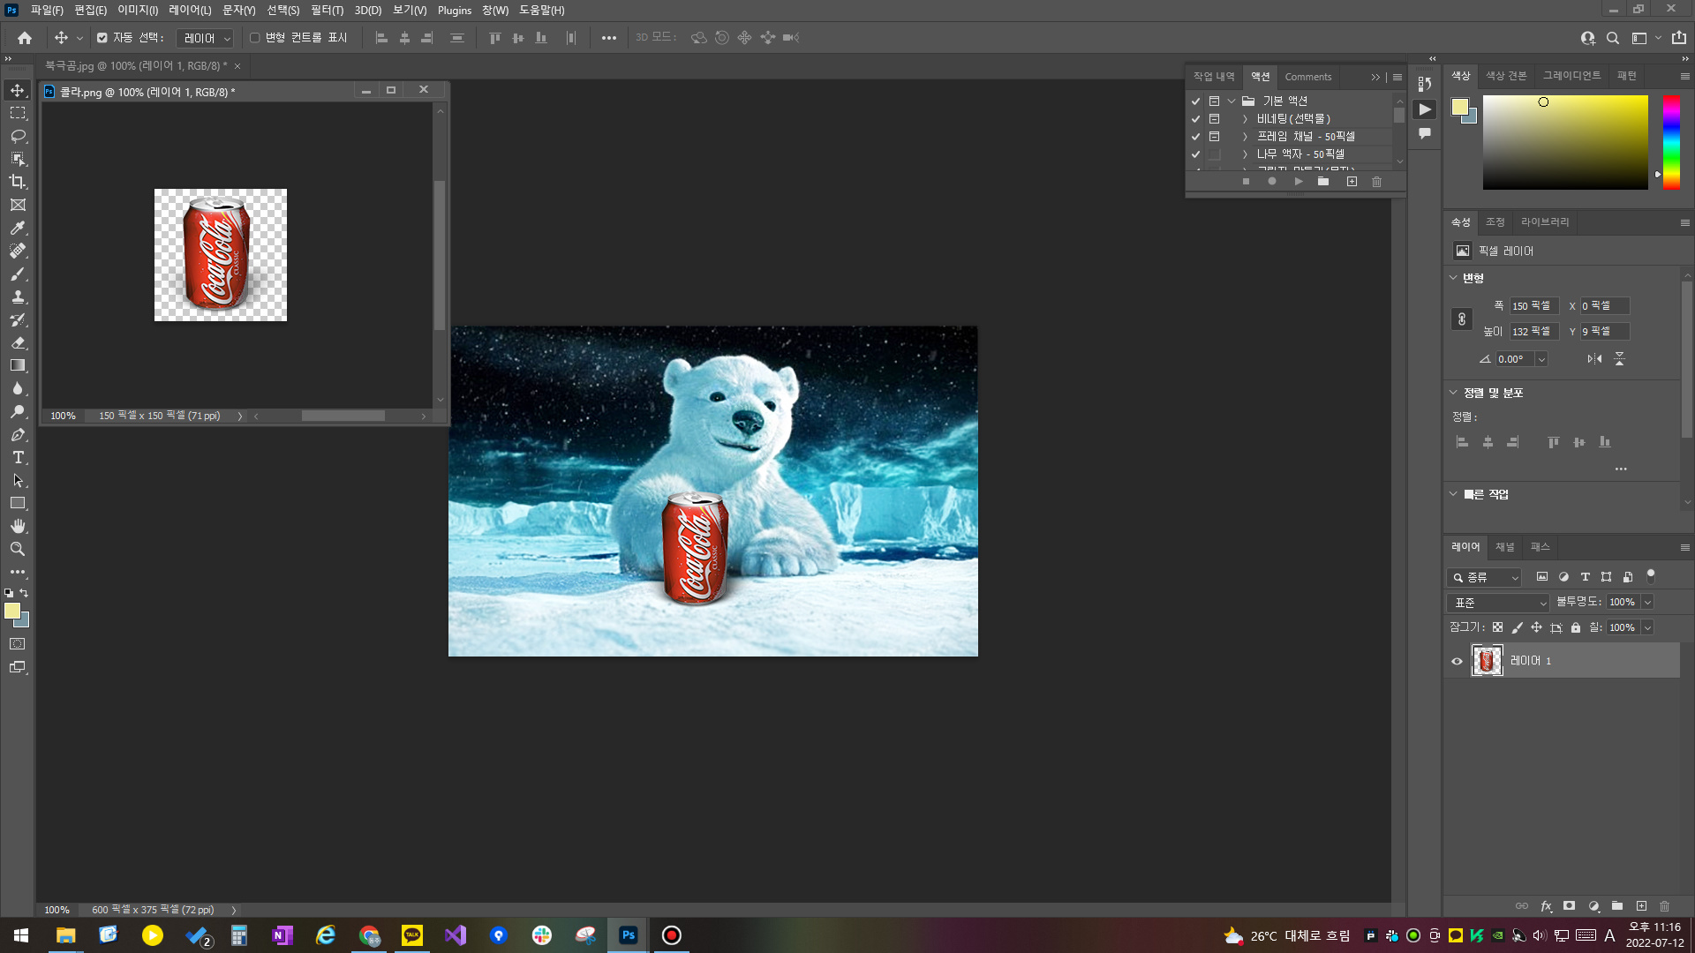Open the blend mode 표준 dropdown
This screenshot has width=1695, height=953.
point(1498,603)
